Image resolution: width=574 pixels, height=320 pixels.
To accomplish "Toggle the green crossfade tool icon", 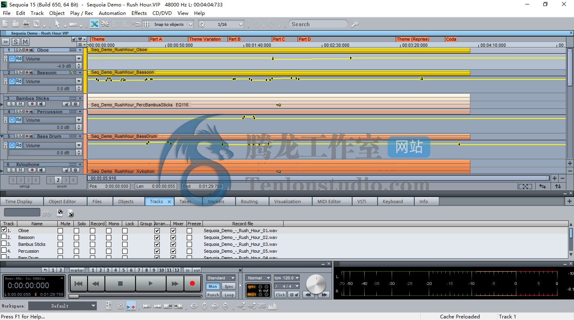I will [94, 24].
